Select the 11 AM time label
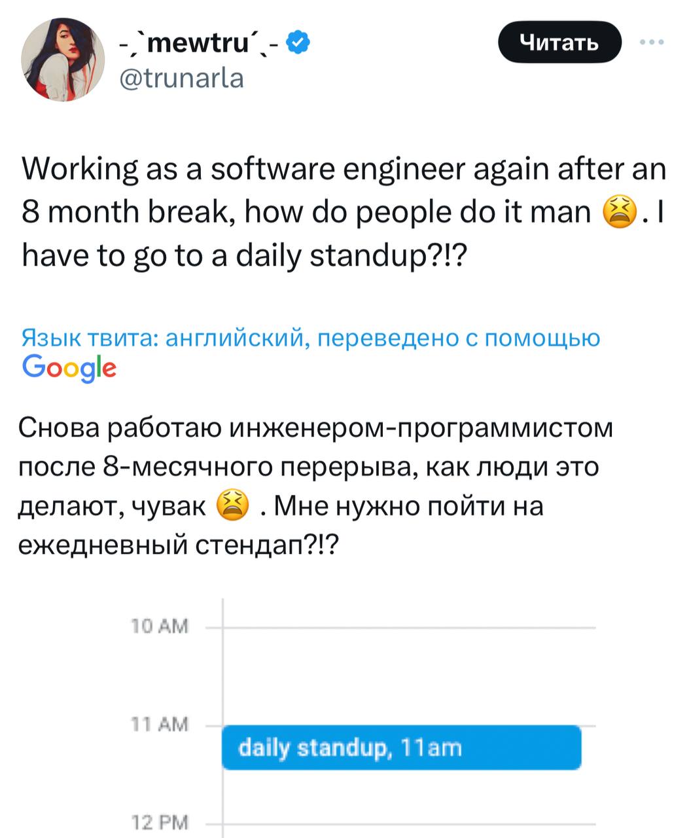The height and width of the screenshot is (838, 689). (160, 724)
